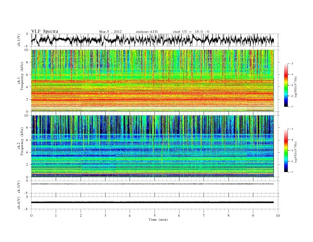This screenshot has width=313, height=242.
Task: Click the ch.2 spectrogram color scale bar
Action: tap(286, 151)
